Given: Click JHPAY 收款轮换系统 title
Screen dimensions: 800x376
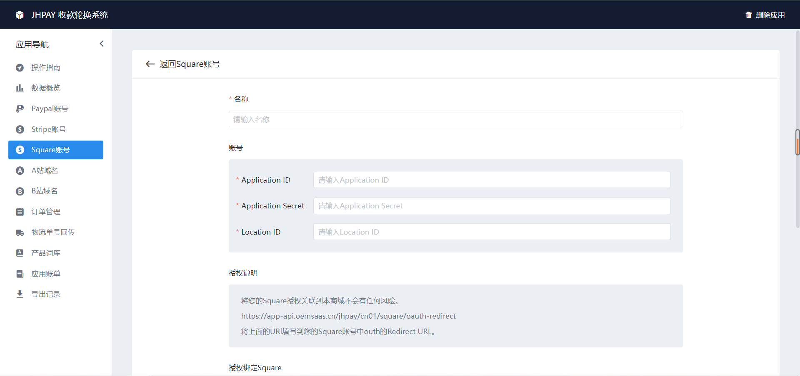Looking at the screenshot, I should click(x=70, y=15).
